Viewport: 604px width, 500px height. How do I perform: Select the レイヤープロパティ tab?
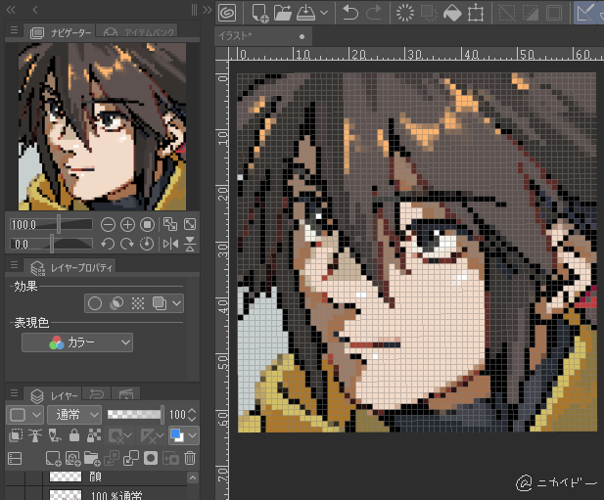[x=71, y=267]
